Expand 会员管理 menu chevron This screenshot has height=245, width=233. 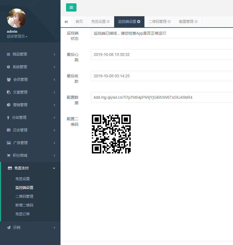click(x=54, y=80)
